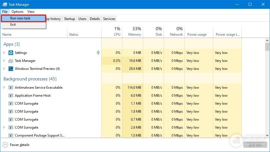Click the green leaf suspended status icon
The height and width of the screenshot is (152, 270).
pos(98,53)
